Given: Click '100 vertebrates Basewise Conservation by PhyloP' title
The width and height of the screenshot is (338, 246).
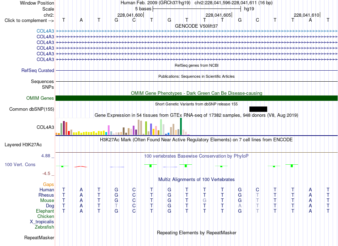Looking at the screenshot, I should 196,156.
